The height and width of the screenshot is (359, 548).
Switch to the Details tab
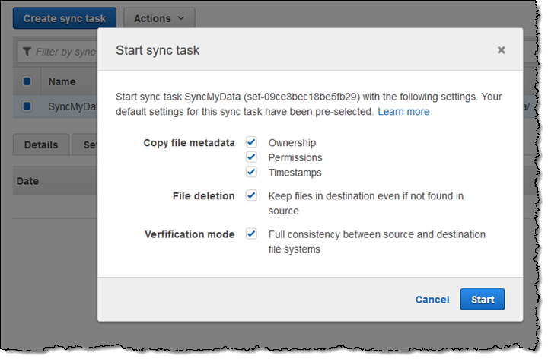(x=41, y=145)
